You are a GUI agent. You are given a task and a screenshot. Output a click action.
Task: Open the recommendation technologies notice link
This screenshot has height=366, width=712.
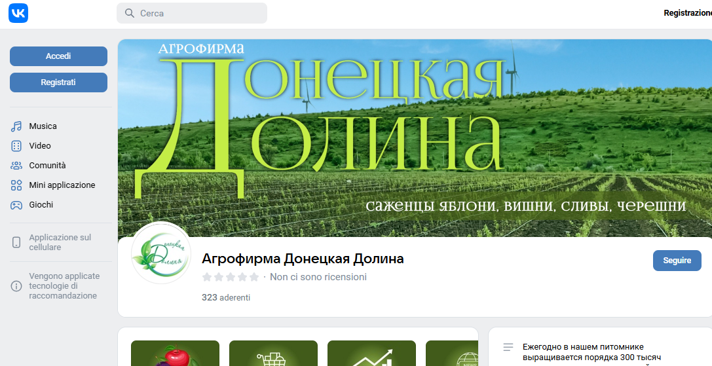pyautogui.click(x=64, y=286)
